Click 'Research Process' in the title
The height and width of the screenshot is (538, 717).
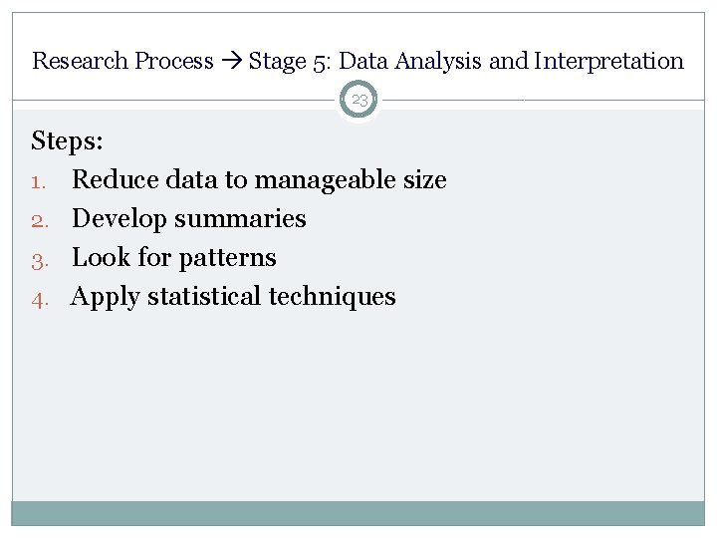click(x=122, y=61)
